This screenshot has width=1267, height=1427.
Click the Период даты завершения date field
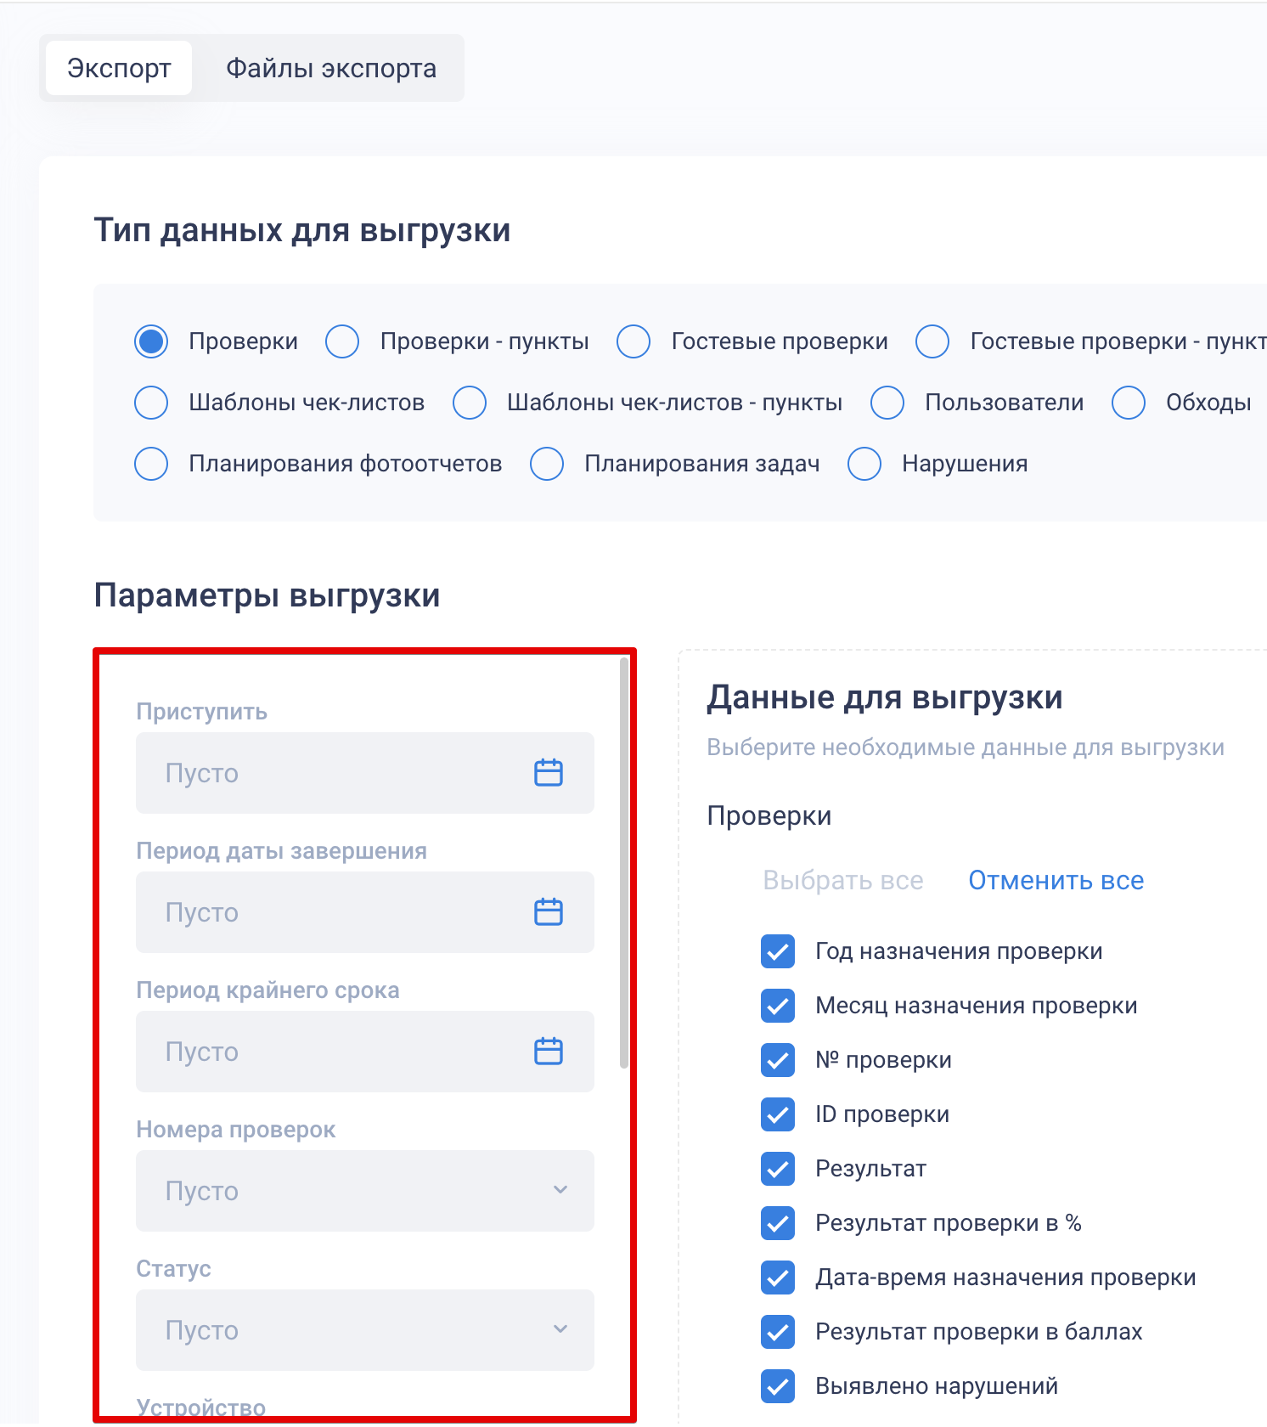[365, 912]
